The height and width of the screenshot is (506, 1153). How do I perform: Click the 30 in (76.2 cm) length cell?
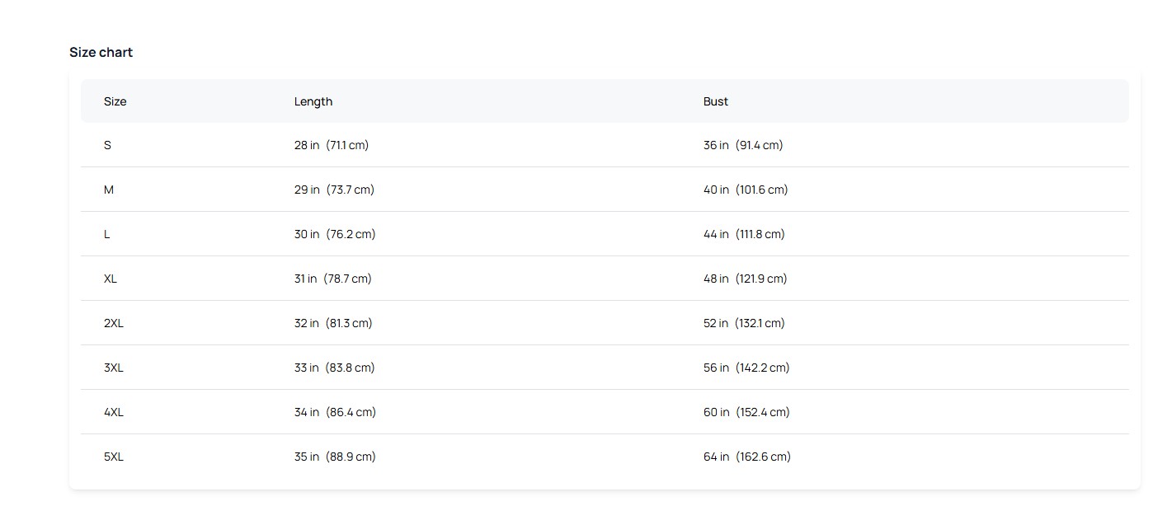point(335,234)
